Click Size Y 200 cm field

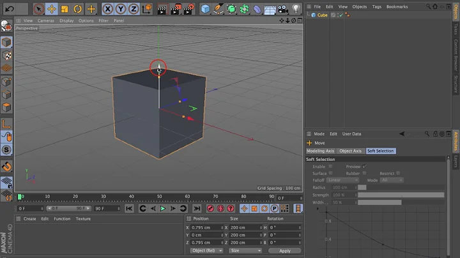pos(246,235)
